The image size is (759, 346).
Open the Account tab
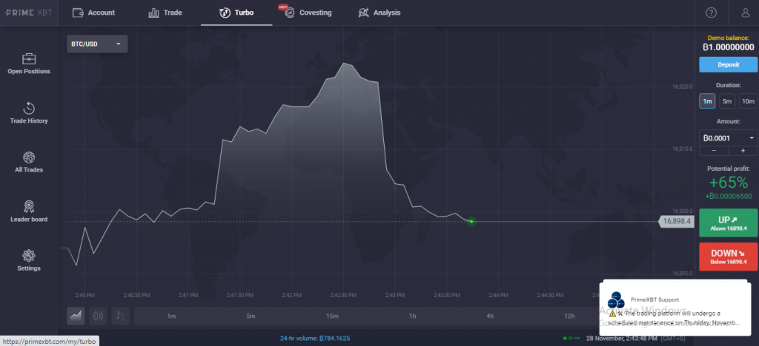click(x=93, y=13)
